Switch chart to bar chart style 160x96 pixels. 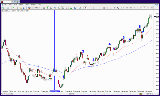point(44,8)
